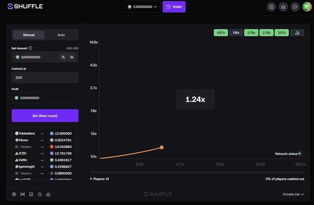This screenshot has width=314, height=205.
Task: Open the round history bar chart icon
Action: pyautogui.click(x=297, y=33)
